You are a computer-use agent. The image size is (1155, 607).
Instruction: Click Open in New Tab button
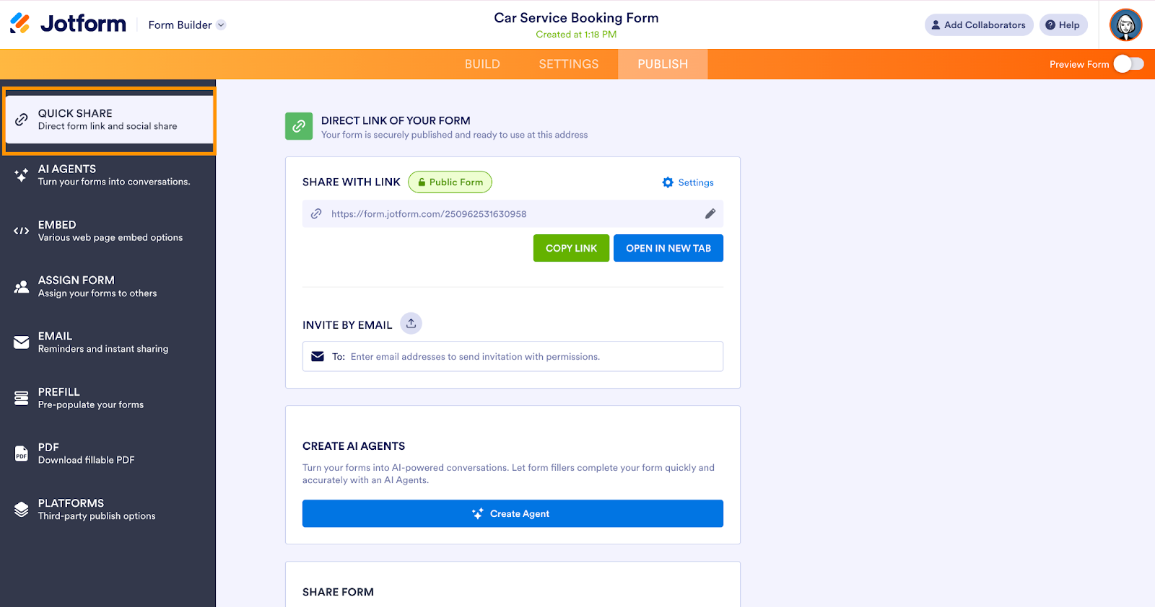pos(668,248)
